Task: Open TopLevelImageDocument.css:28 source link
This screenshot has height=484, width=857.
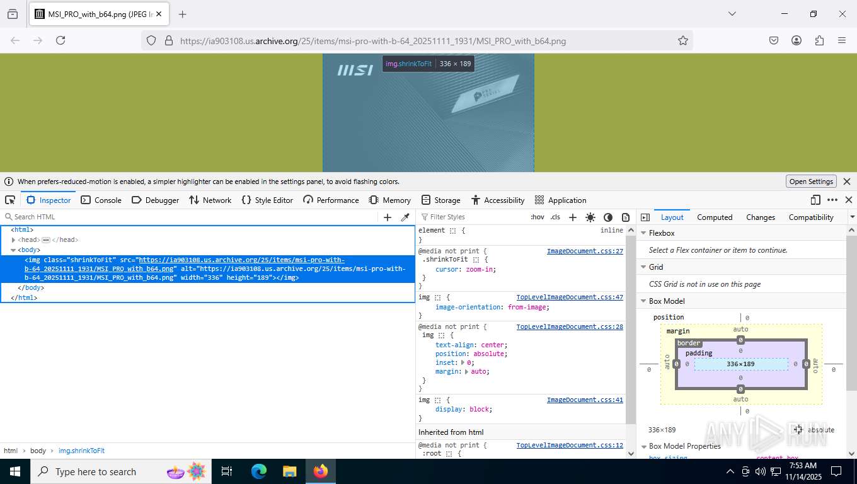Action: click(570, 327)
